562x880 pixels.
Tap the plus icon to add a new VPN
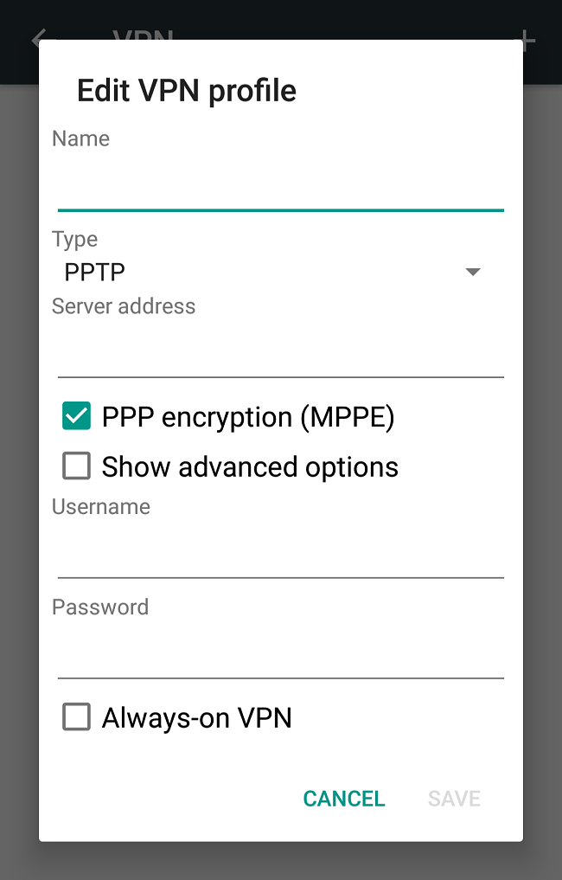[x=525, y=40]
